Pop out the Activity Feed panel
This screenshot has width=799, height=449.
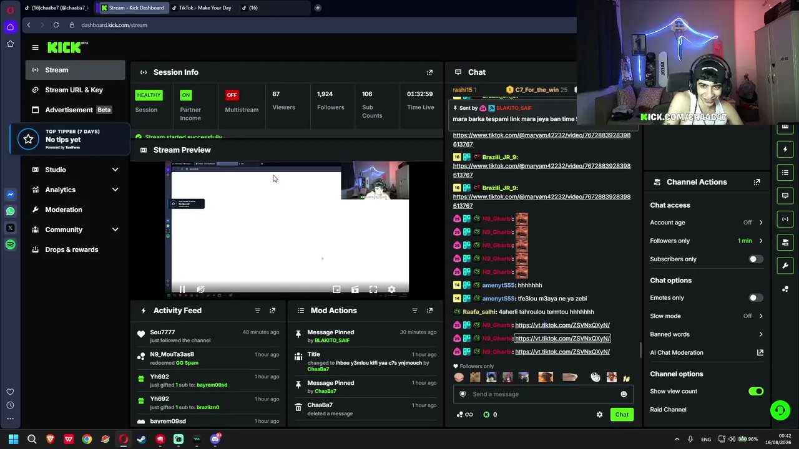(x=272, y=311)
